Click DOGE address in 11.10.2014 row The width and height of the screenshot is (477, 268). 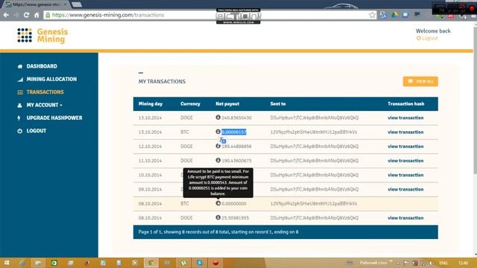[315, 161]
